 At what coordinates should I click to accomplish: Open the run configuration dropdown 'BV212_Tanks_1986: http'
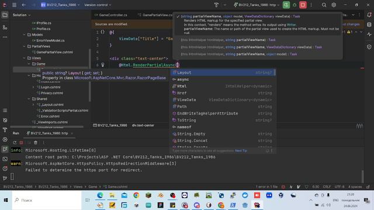[257, 5]
